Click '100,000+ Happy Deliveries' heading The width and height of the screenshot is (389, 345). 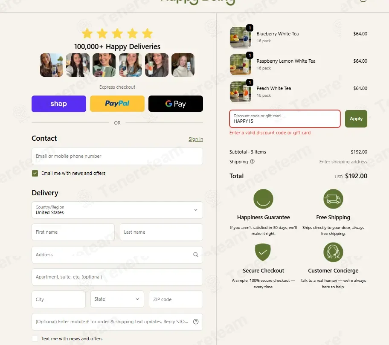coord(117,46)
